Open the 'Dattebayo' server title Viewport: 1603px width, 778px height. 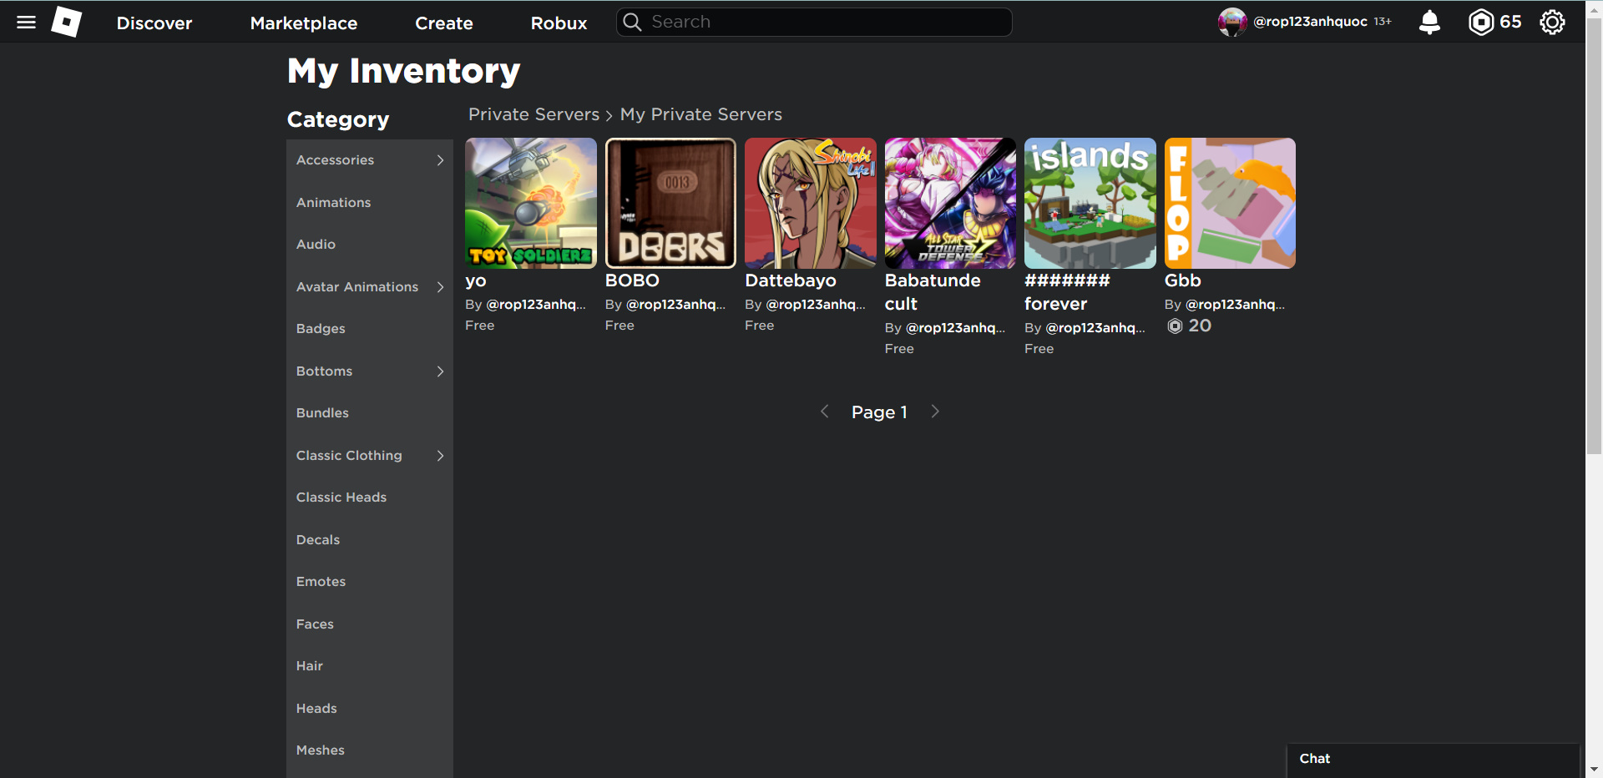tap(791, 281)
